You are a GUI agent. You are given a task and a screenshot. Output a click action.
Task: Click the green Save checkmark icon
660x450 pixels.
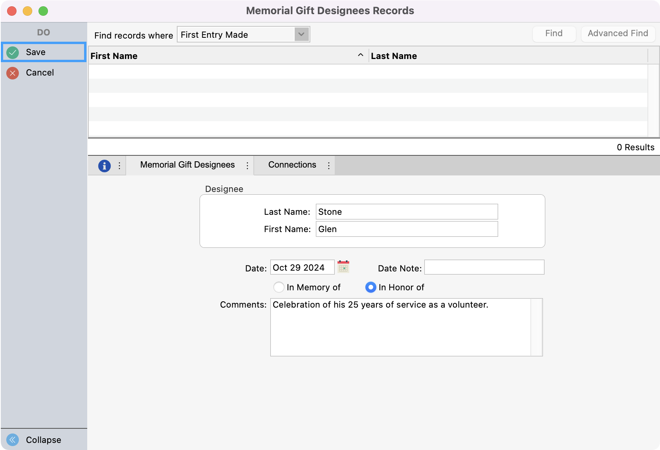tap(13, 52)
